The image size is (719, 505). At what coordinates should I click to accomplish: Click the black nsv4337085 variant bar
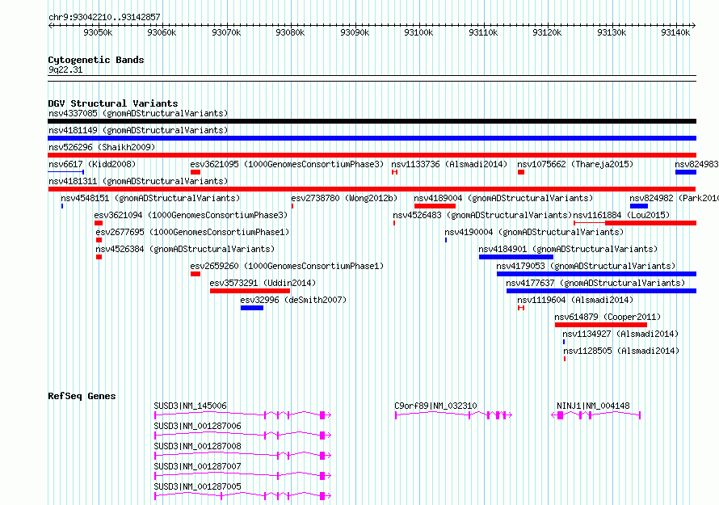(372, 121)
